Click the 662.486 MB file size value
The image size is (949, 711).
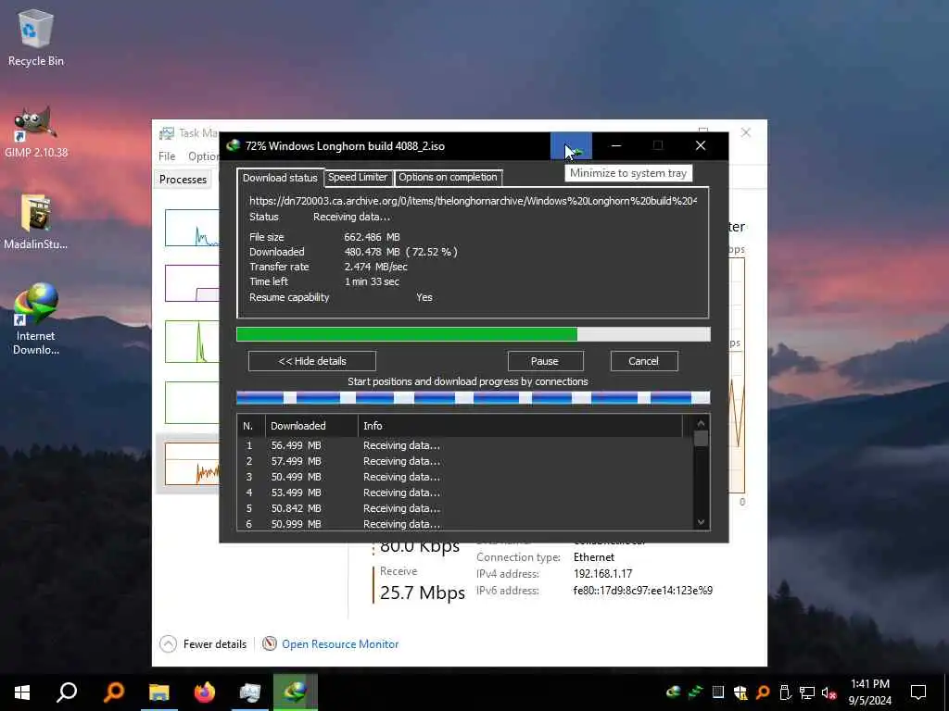[373, 237]
